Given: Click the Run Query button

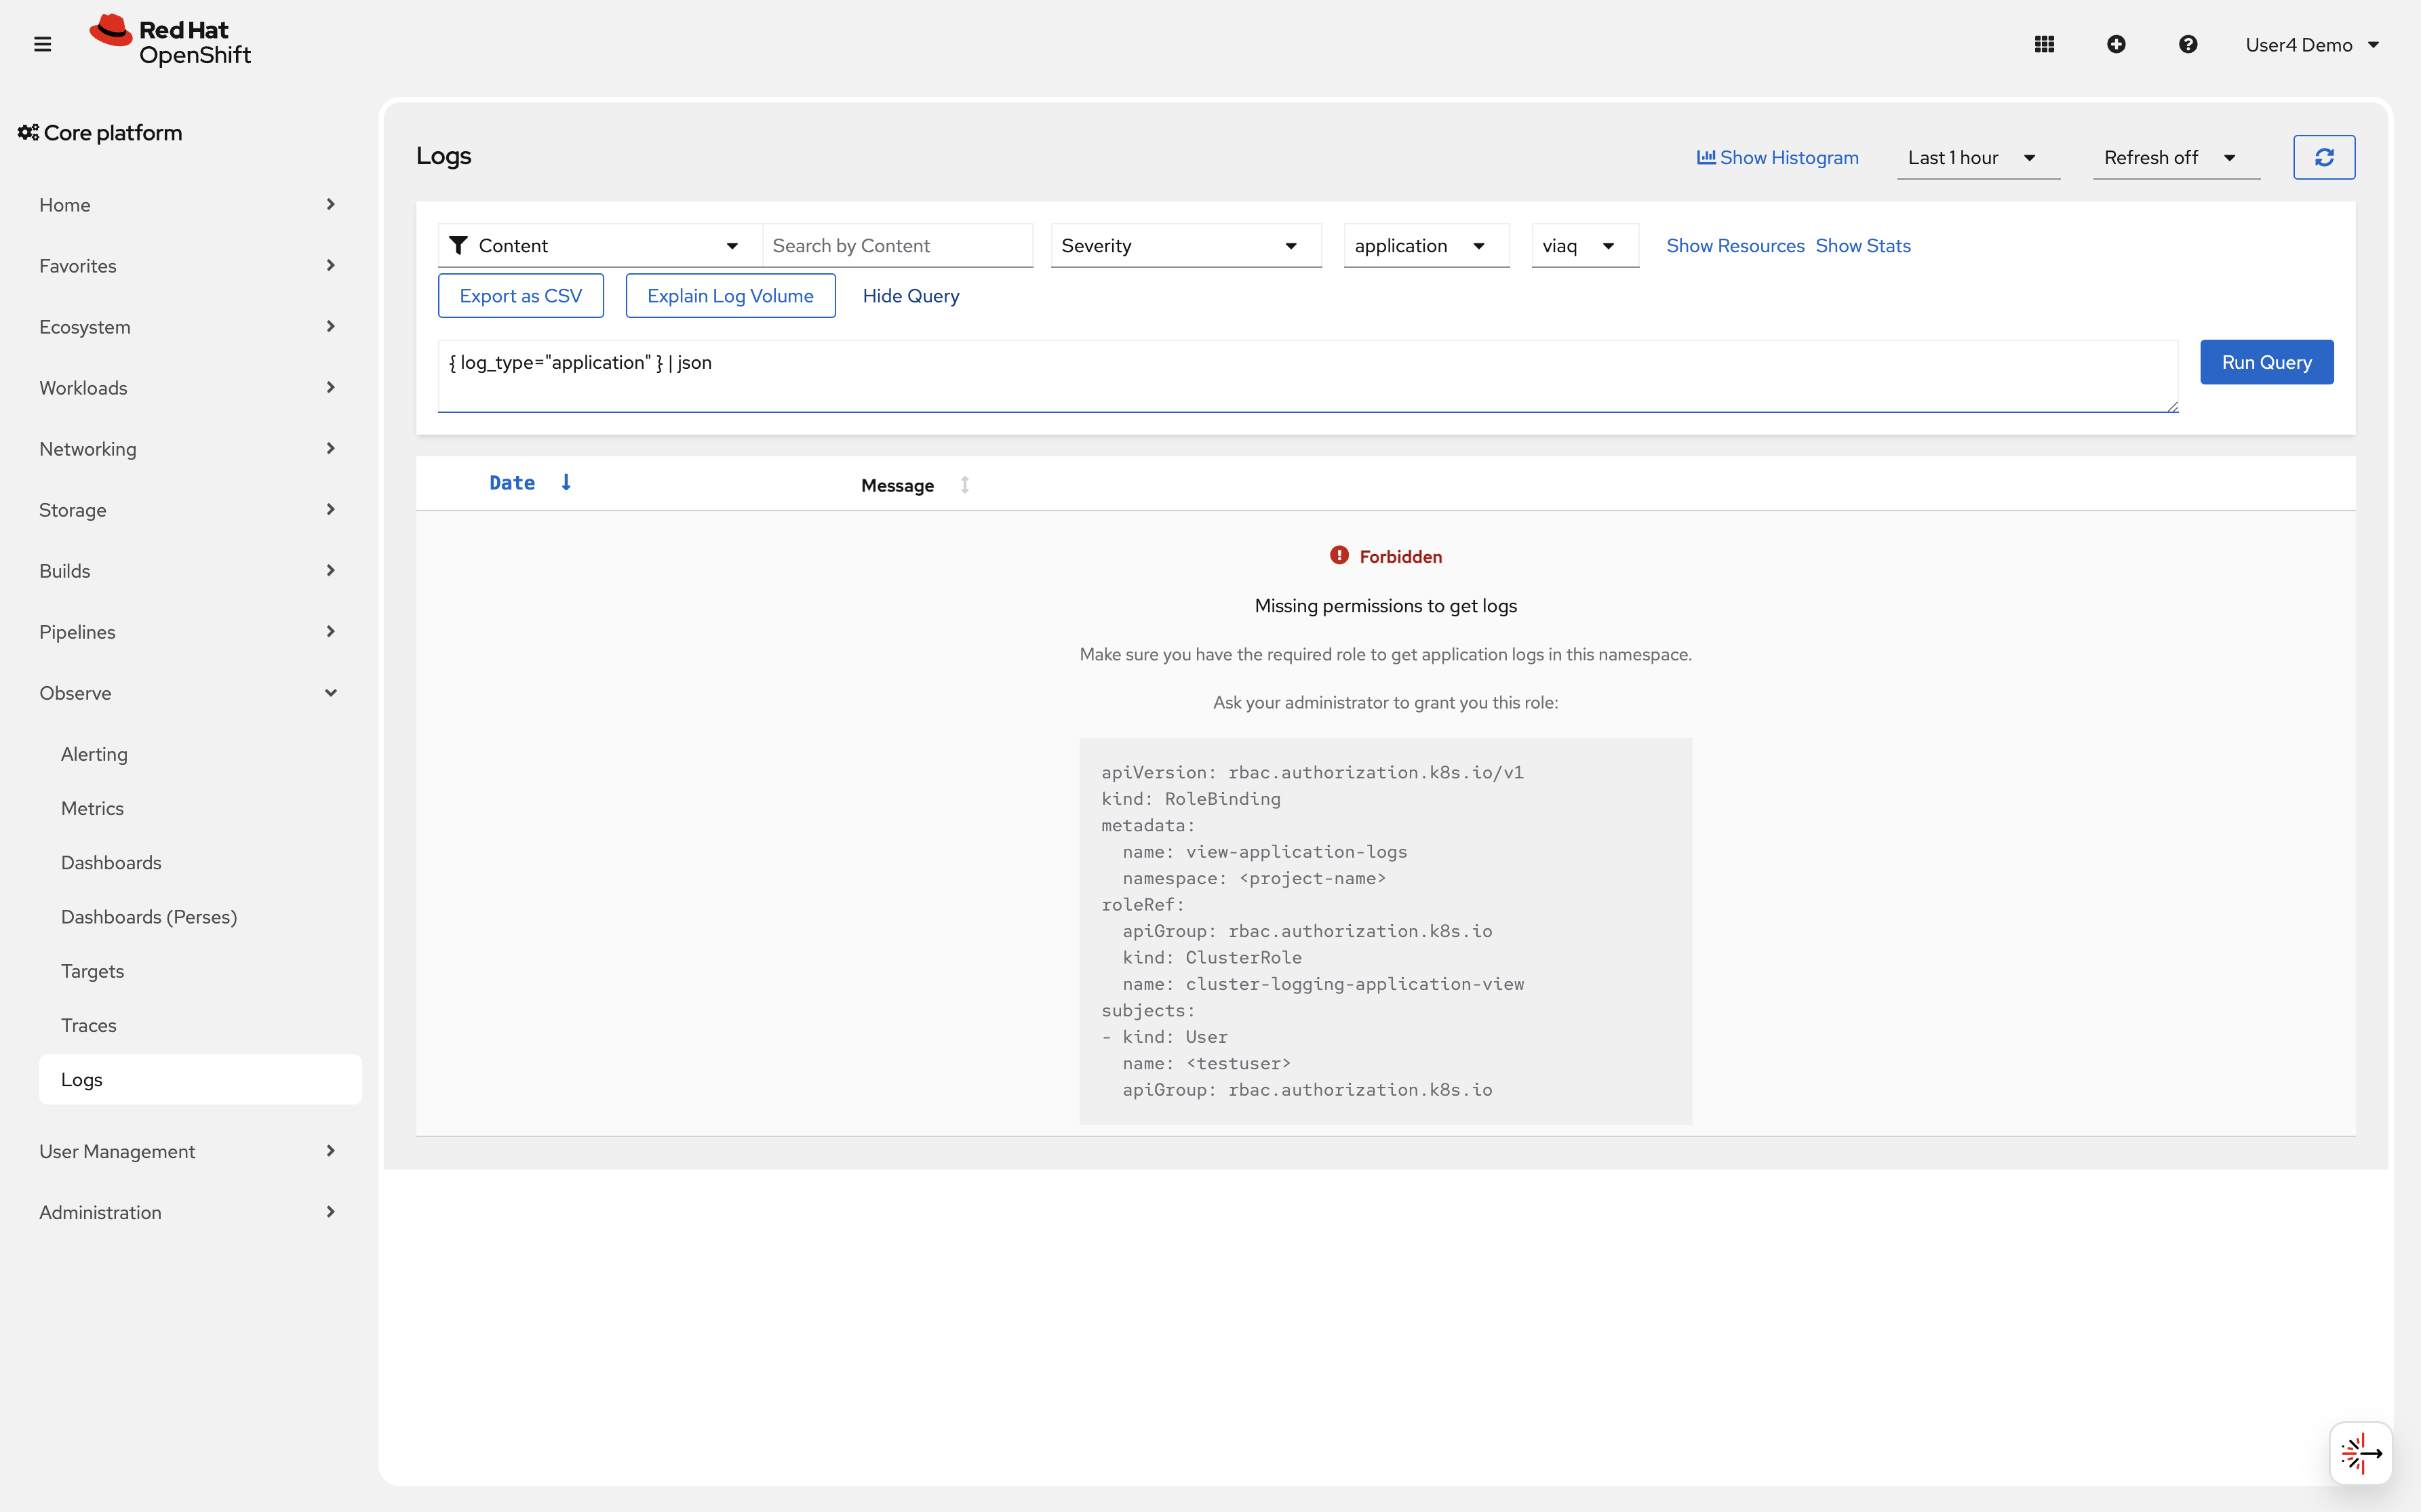Looking at the screenshot, I should (2265, 361).
